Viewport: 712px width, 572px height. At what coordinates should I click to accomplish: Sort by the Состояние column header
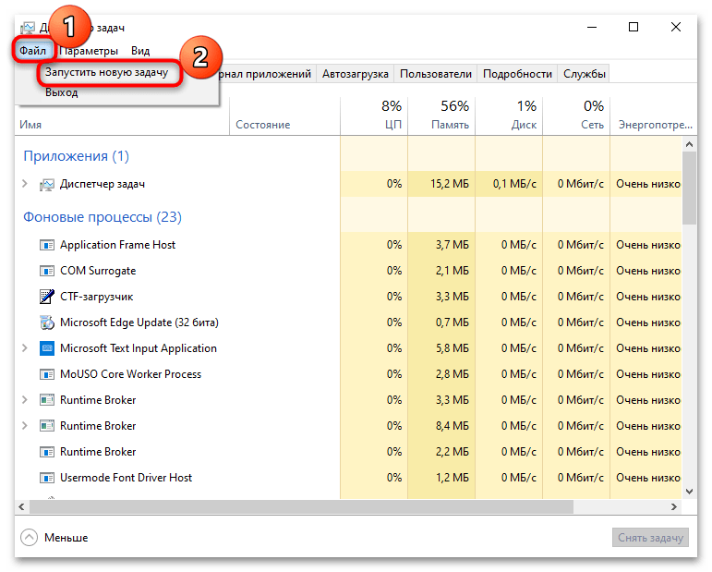tap(284, 116)
